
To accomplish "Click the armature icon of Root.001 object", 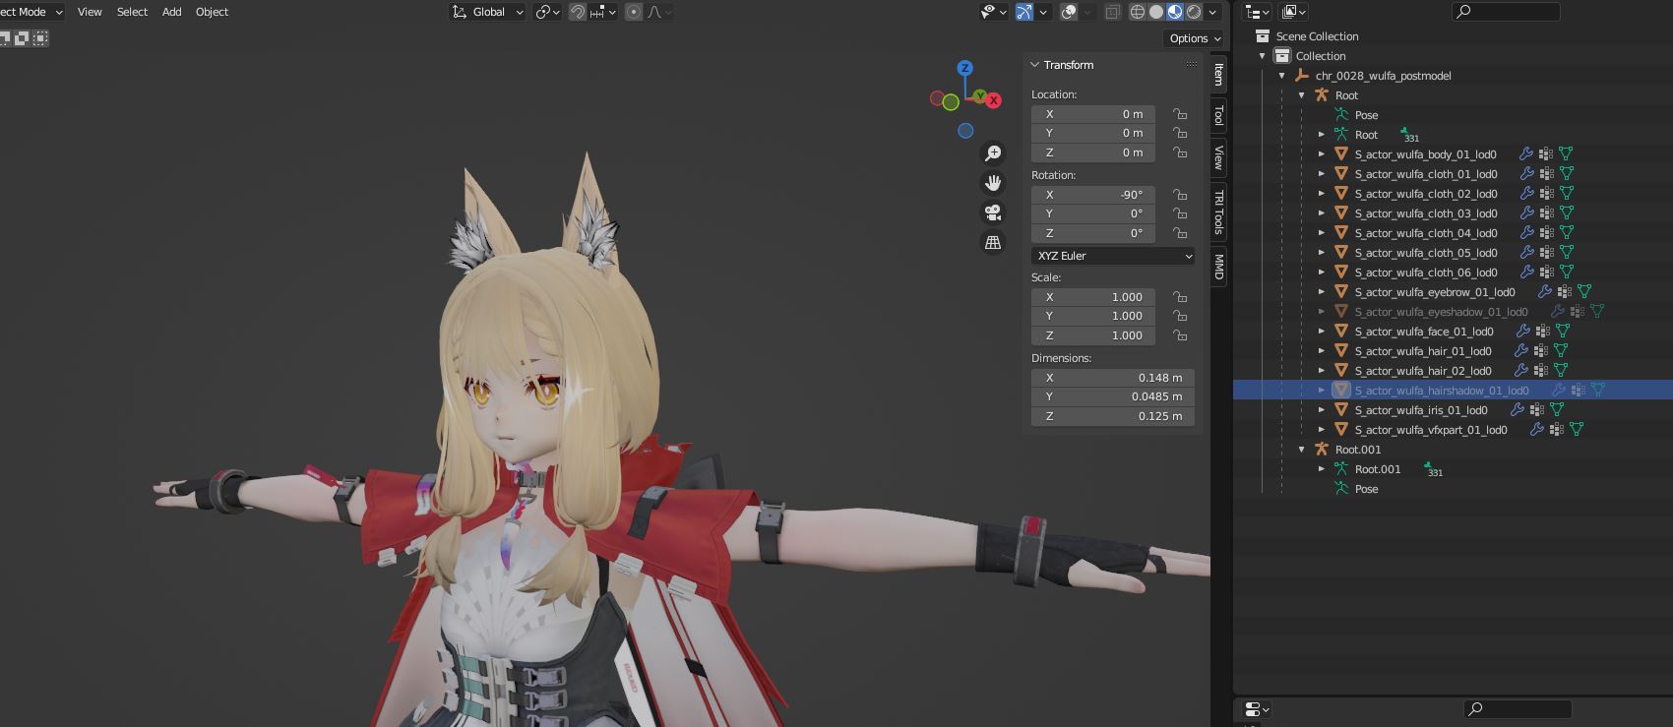I will (x=1322, y=450).
